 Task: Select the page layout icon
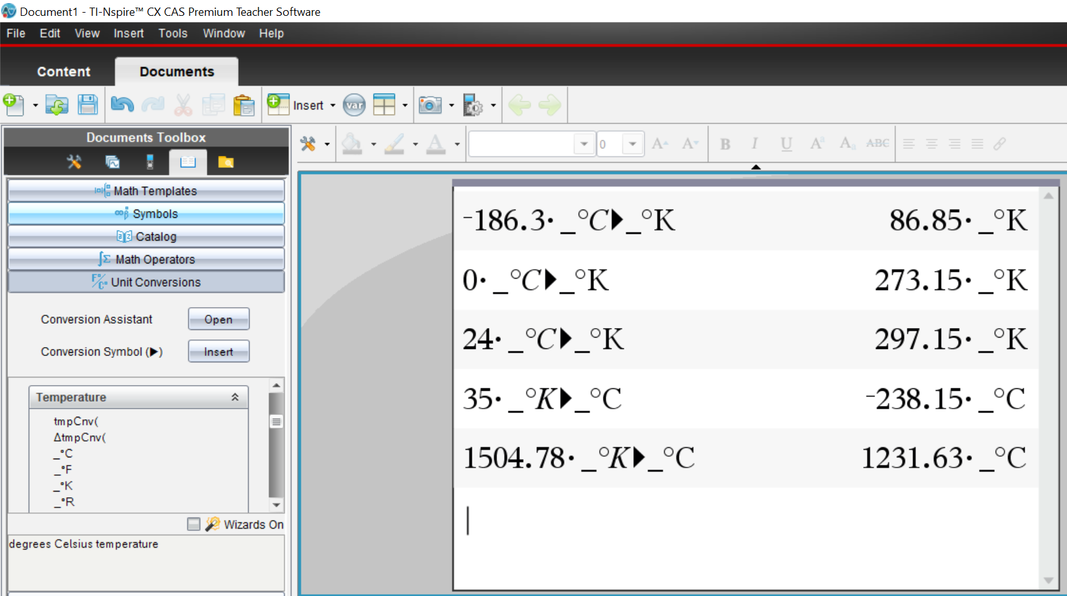384,105
